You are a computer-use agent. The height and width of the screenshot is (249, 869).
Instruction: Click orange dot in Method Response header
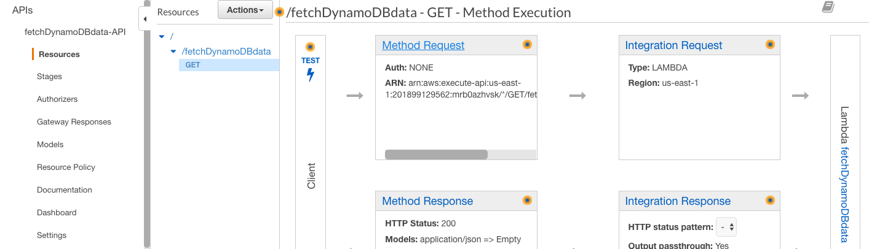(x=527, y=200)
